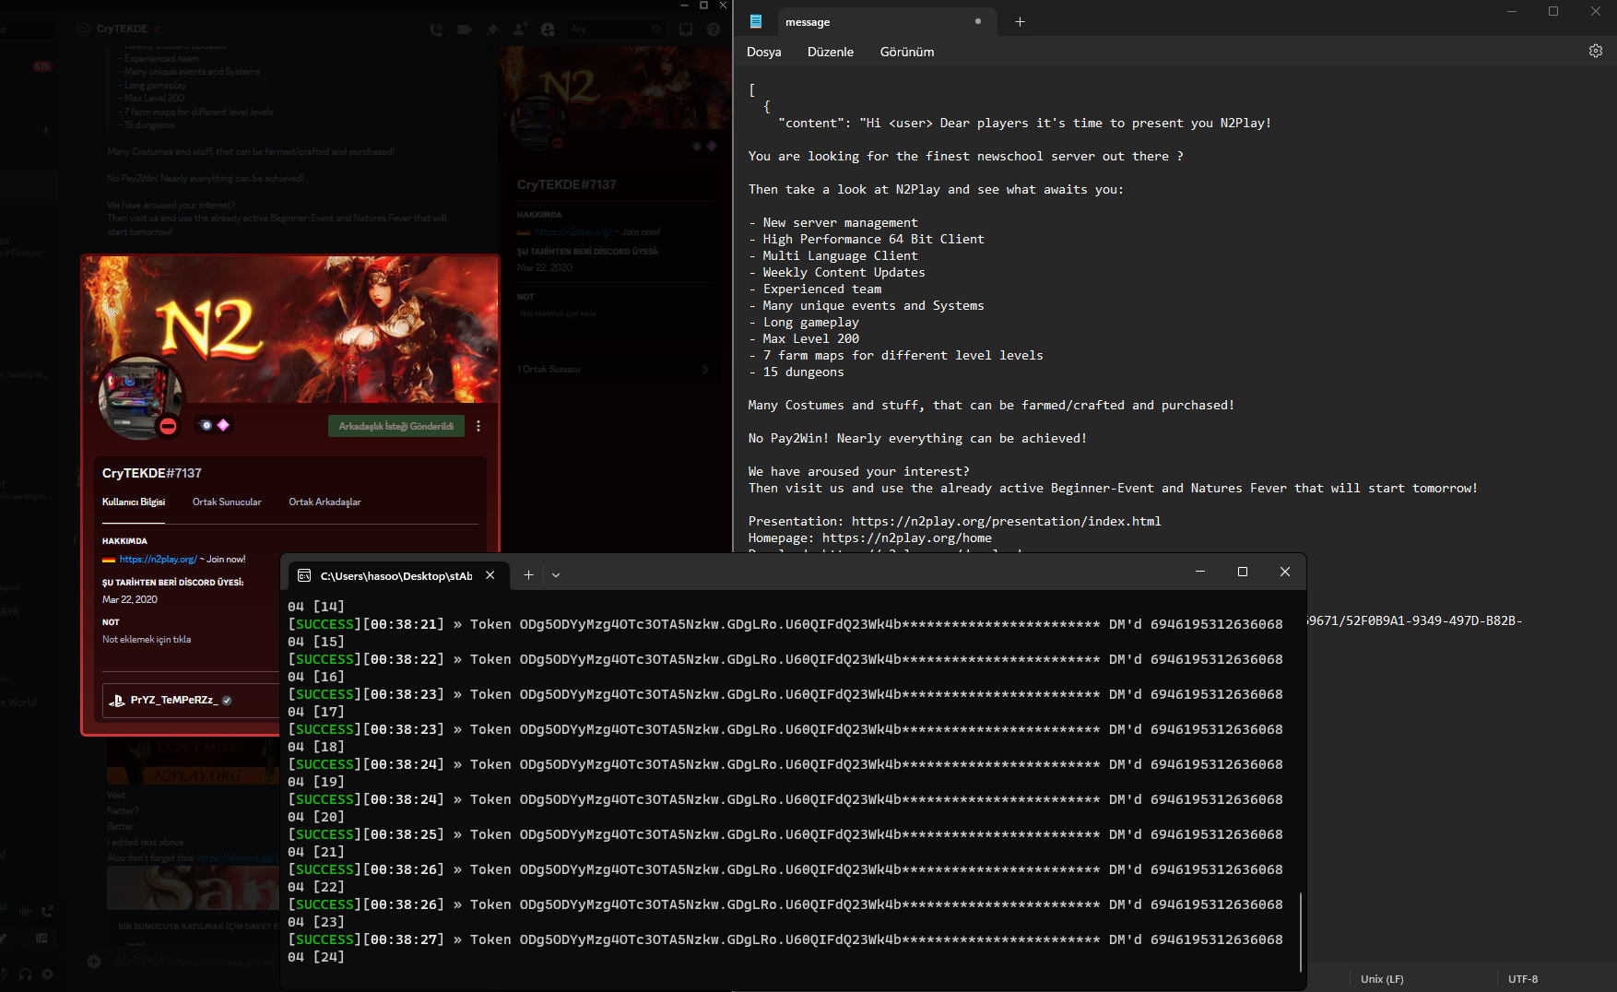Click chevron beside '1 Ortak Sunucu'
The image size is (1617, 992).
705,369
